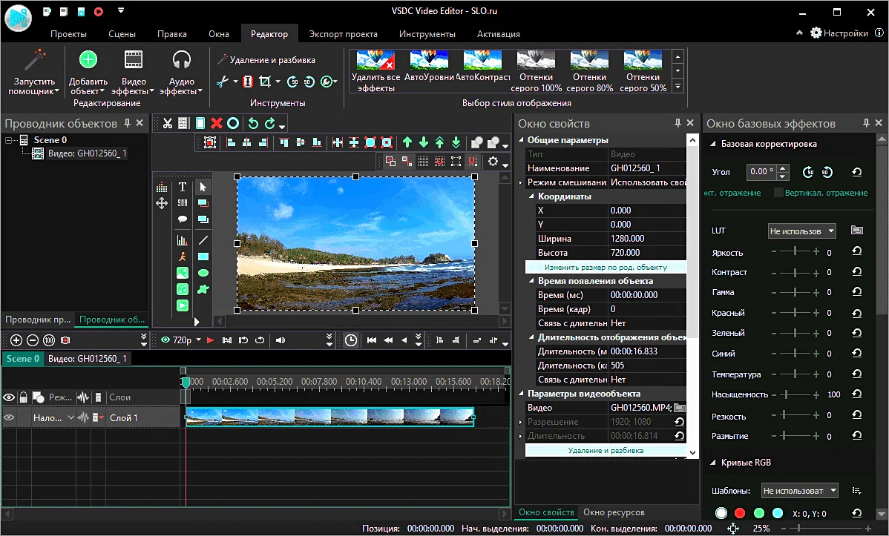Image resolution: width=889 pixels, height=536 pixels.
Task: Select the red channel color circle
Action: click(739, 513)
